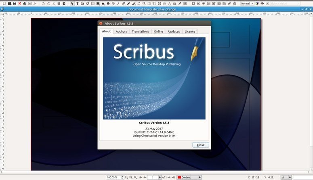Switch to the Online tab

(158, 31)
